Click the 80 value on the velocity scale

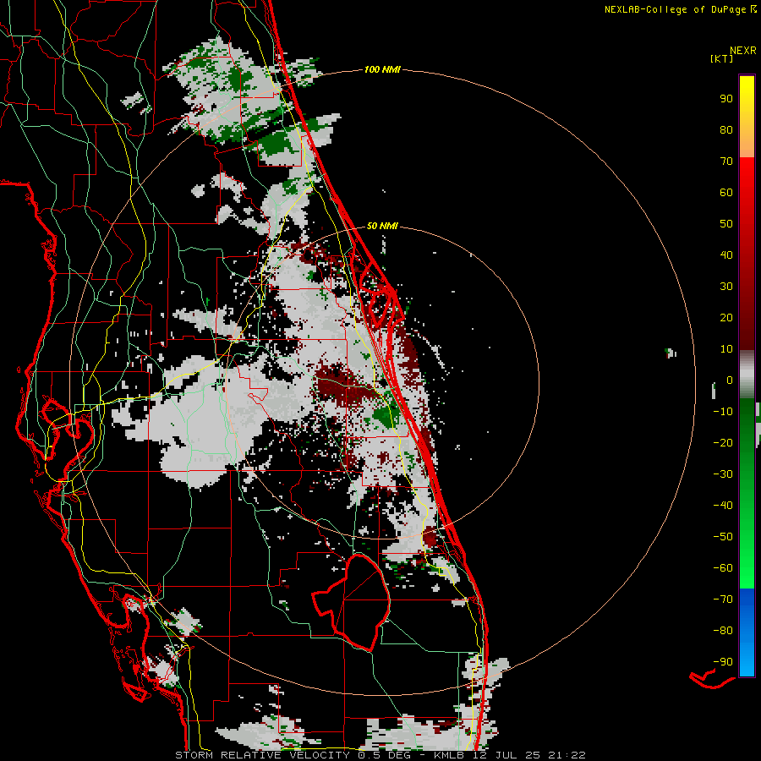coord(726,129)
